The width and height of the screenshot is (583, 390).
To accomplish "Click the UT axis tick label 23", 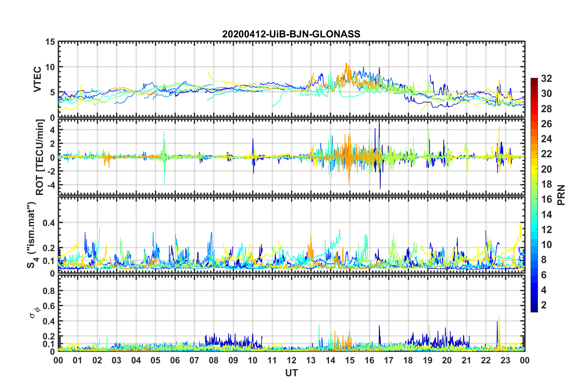I will tap(505, 360).
